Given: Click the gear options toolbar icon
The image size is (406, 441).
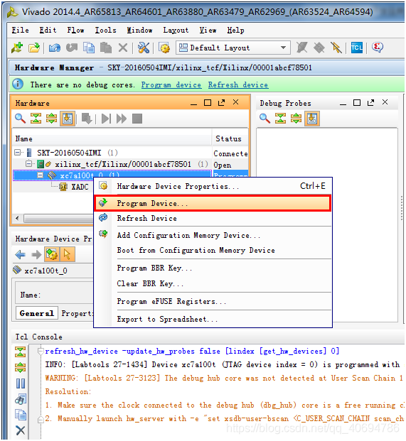Looking at the screenshot, I should (x=164, y=48).
